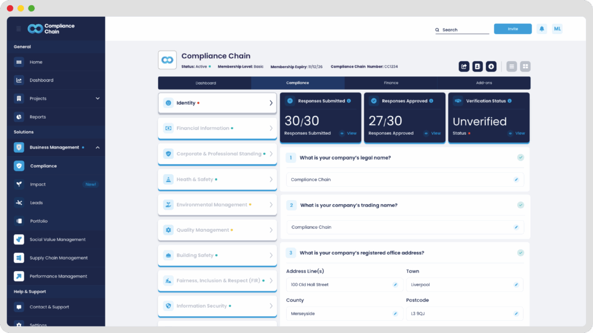The width and height of the screenshot is (593, 333).
Task: Edit the company trading name pencil icon
Action: (x=516, y=227)
